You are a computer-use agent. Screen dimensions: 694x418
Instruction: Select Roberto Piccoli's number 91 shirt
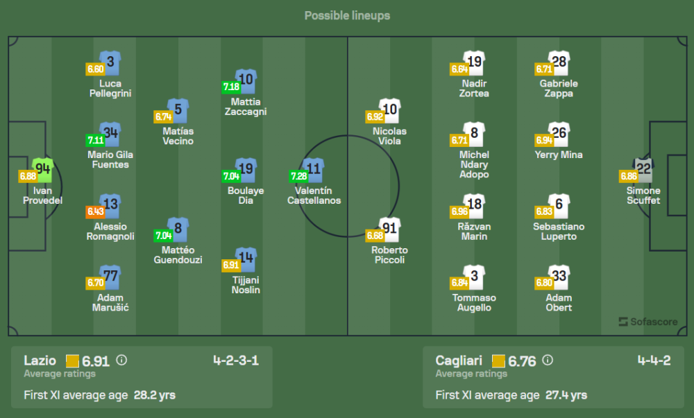click(389, 229)
